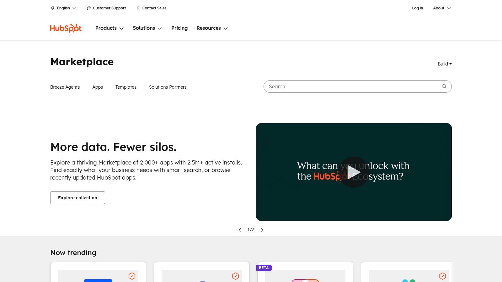Click the Contact Sales person icon
This screenshot has width=502, height=282.
(138, 8)
